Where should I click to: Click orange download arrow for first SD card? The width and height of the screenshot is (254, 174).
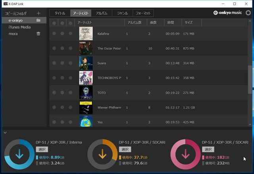point(102,154)
